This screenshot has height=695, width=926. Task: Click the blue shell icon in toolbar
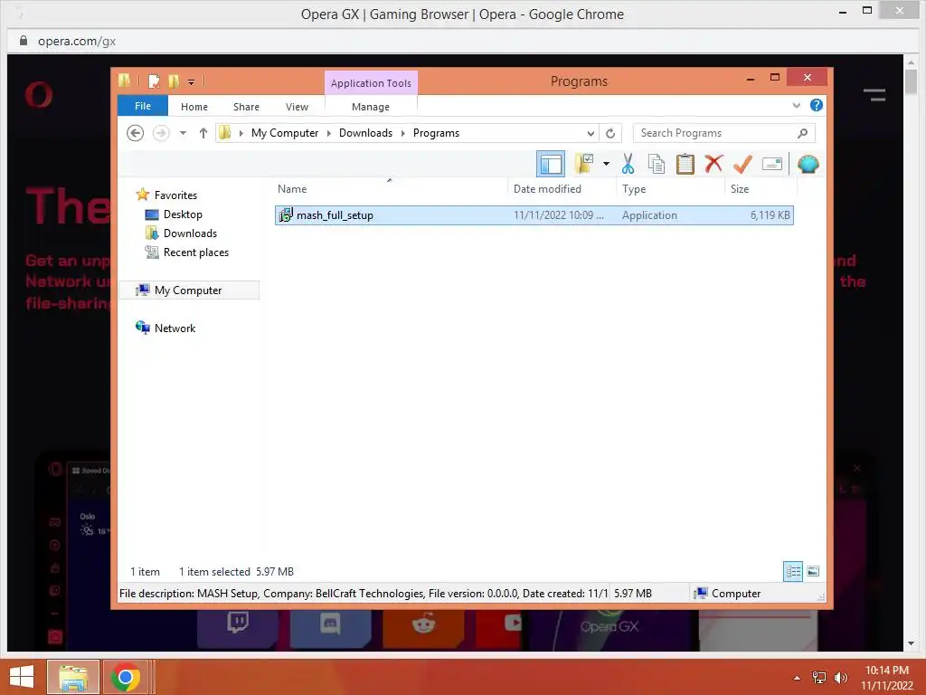(808, 164)
